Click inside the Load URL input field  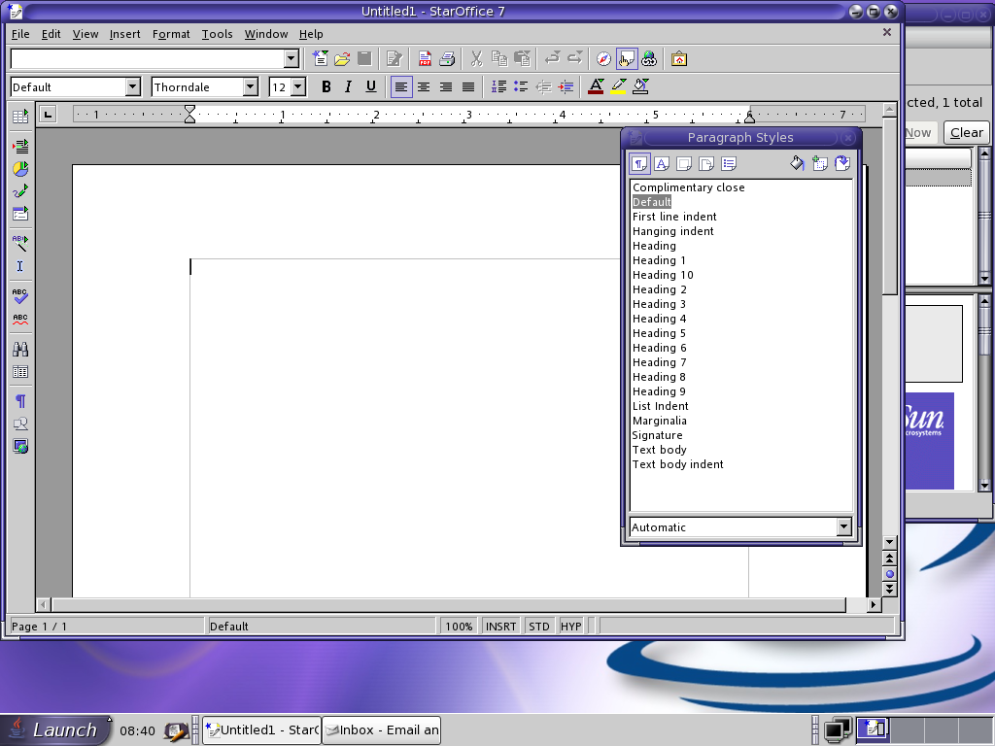pos(148,59)
